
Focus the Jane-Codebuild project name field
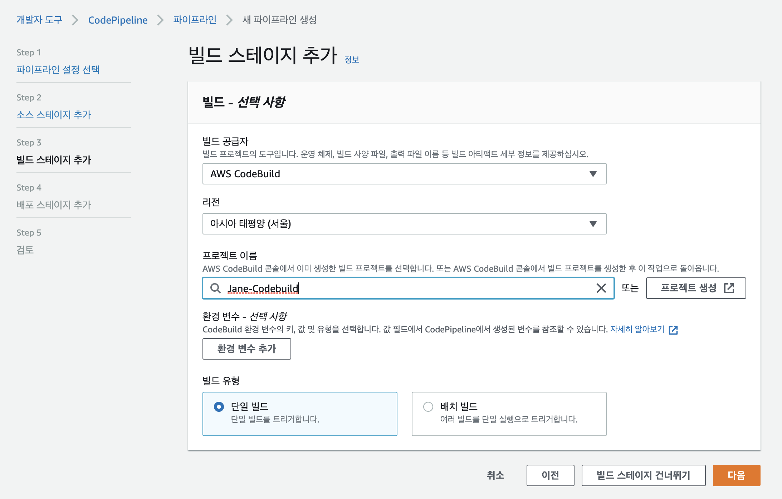pos(408,288)
